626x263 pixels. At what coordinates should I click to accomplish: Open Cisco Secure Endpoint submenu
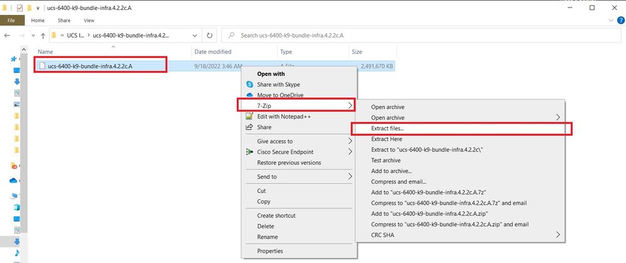click(x=300, y=152)
